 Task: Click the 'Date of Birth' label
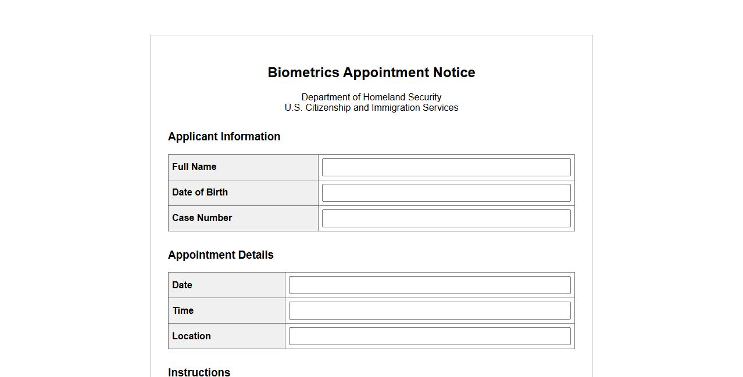[x=200, y=193]
